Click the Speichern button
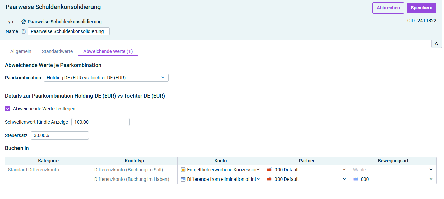The height and width of the screenshot is (199, 444). coord(421,8)
